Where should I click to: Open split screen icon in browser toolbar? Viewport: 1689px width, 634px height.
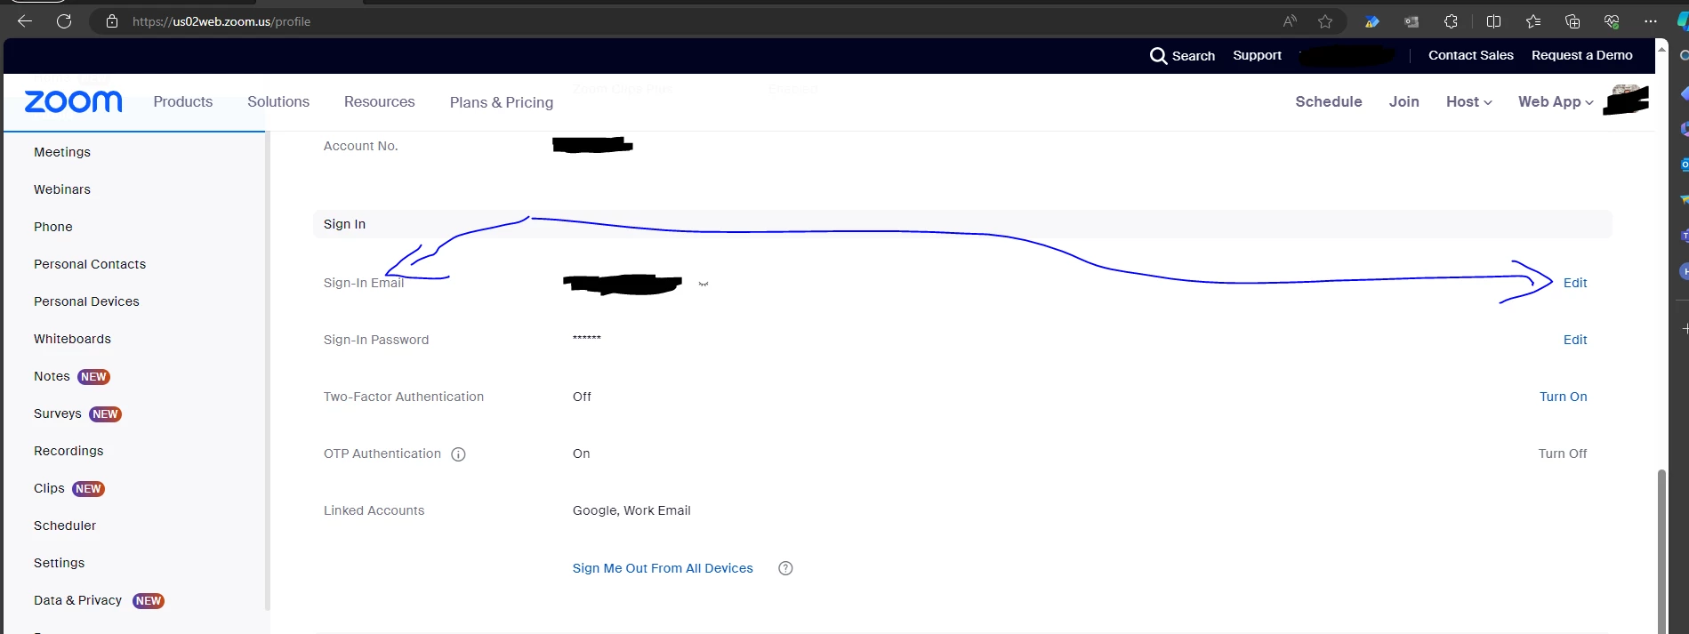click(1493, 21)
